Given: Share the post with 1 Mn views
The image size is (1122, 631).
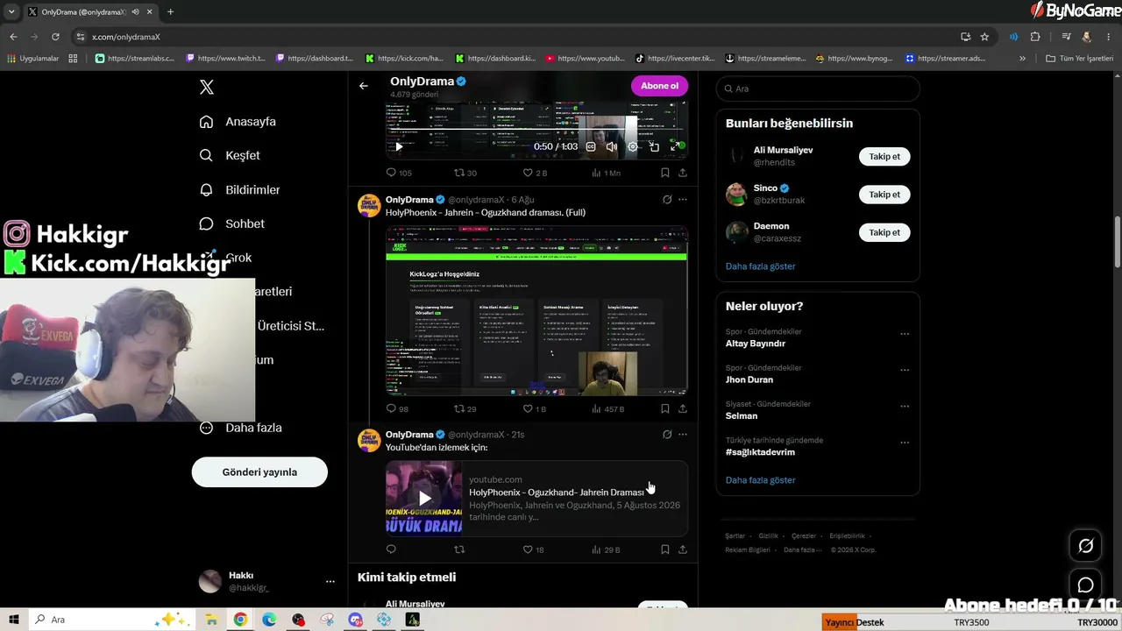Looking at the screenshot, I should pyautogui.click(x=682, y=173).
